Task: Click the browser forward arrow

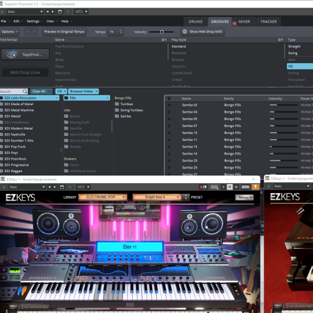Action: coord(35,31)
